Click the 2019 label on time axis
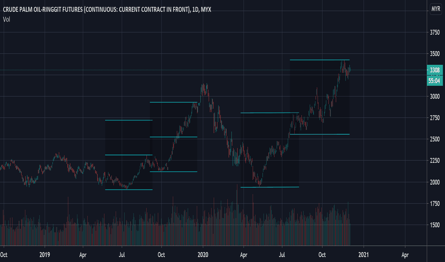 click(x=44, y=255)
